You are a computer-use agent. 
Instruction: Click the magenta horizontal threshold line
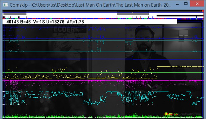pyautogui.click(x=103, y=80)
